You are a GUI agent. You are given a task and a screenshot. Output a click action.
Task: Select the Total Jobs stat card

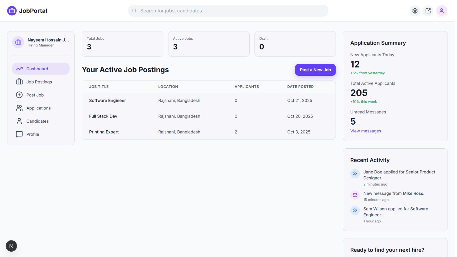coord(123,44)
